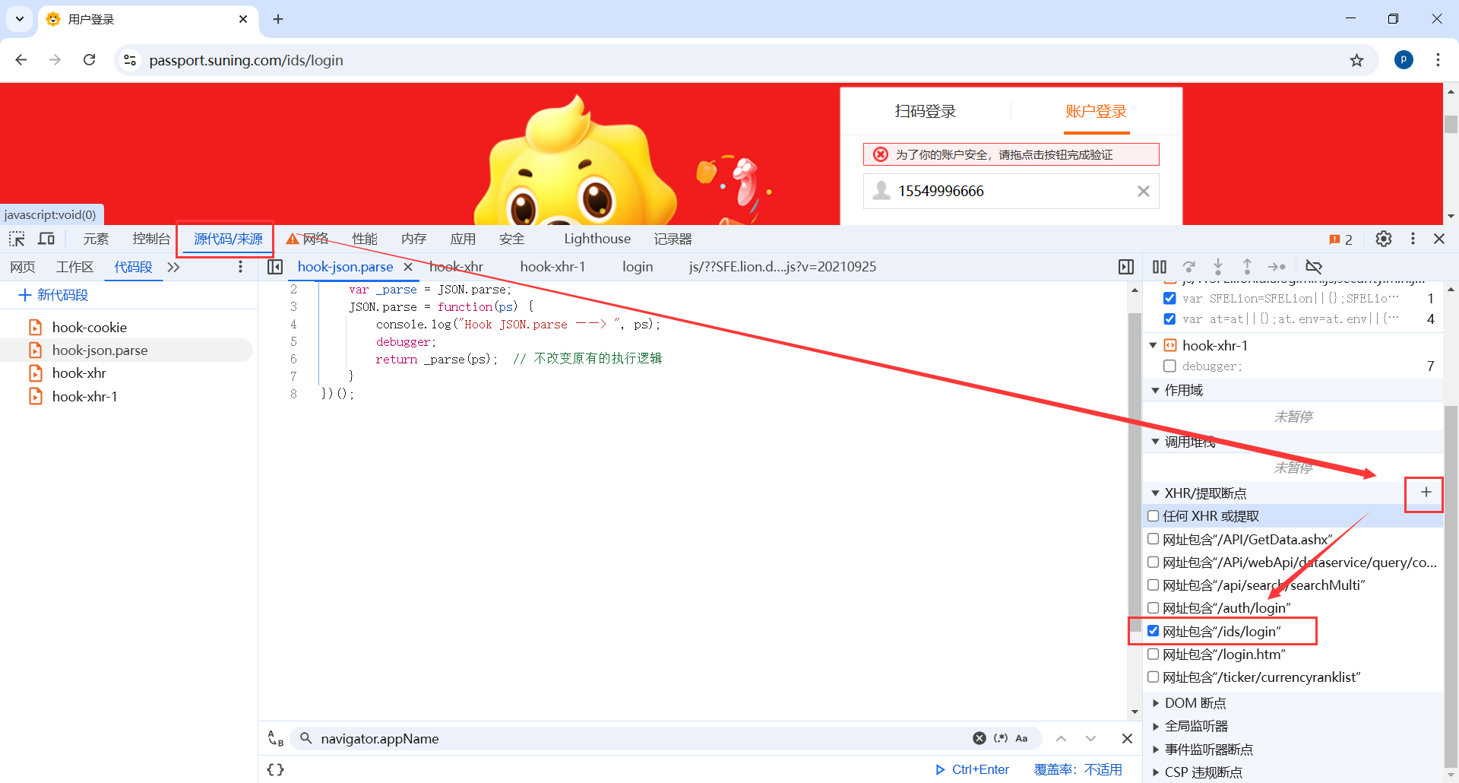The image size is (1459, 783).
Task: Check the "/API/GetData.ashx" breakpoint
Action: pos(1154,539)
